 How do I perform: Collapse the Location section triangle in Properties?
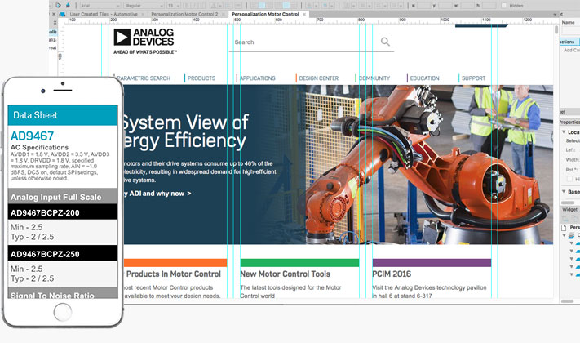(563, 132)
